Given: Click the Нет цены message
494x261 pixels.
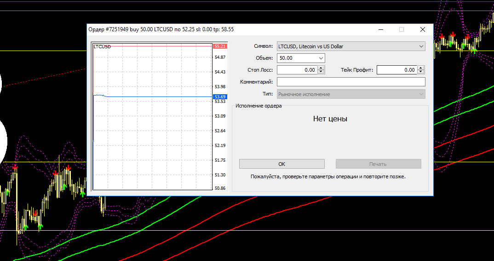Looking at the screenshot, I should click(330, 119).
